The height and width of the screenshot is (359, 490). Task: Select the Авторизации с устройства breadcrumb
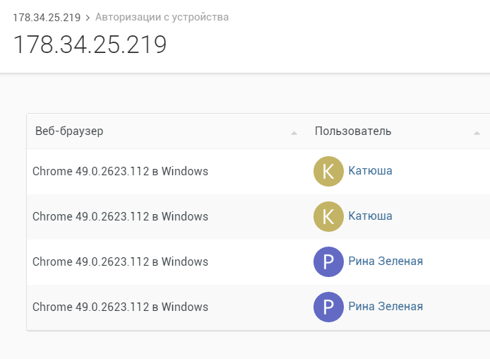click(162, 17)
